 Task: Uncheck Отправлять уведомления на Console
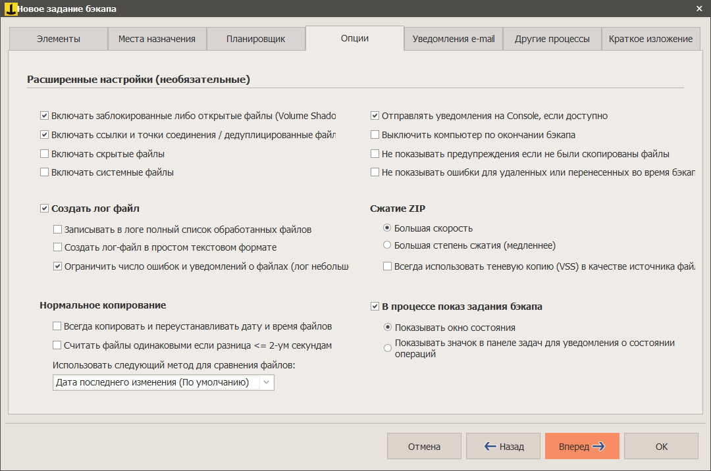(x=375, y=116)
